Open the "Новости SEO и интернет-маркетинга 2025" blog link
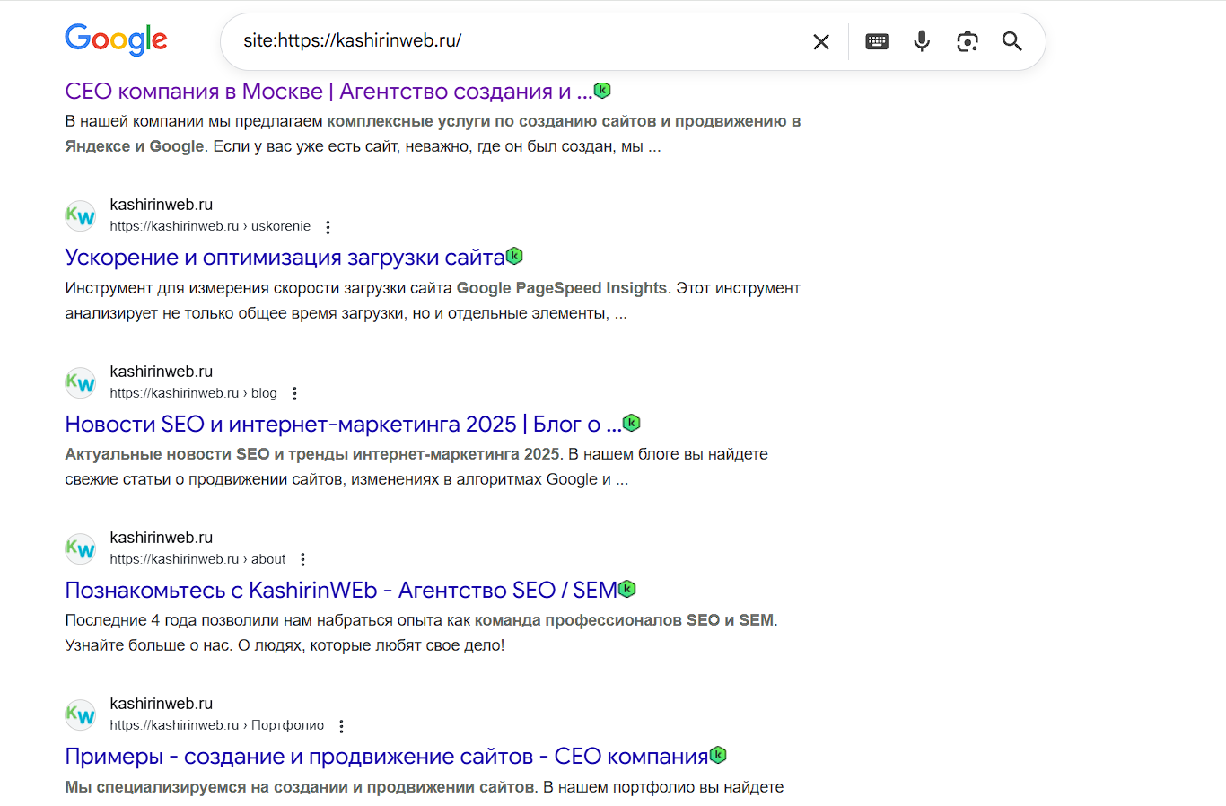Viewport: 1226px width, 806px height. (341, 423)
